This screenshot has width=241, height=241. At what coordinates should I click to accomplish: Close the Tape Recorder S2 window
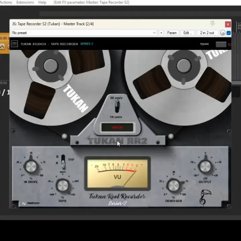(228, 24)
